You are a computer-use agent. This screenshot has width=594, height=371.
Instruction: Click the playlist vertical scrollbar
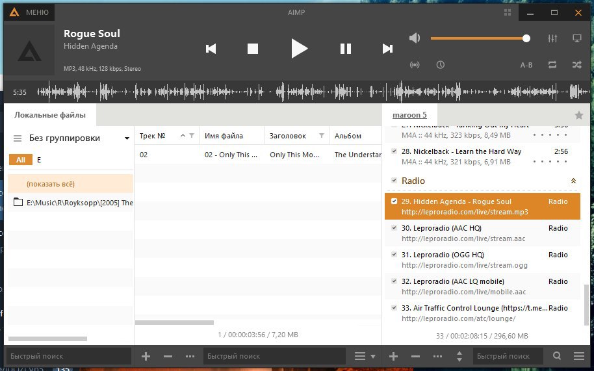click(587, 304)
